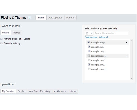Image resolution: width=137 pixels, height=110 pixels.
Task: Select WordPress Repository upload source
Action: pyautogui.click(x=40, y=91)
